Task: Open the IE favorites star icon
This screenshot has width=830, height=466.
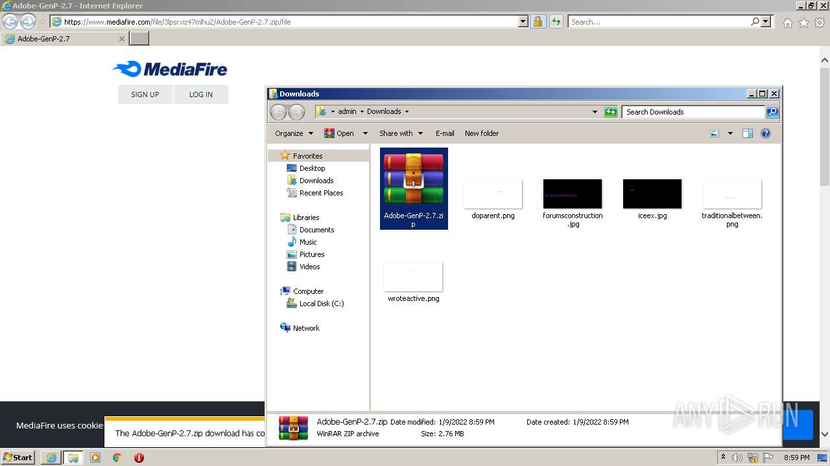Action: coord(803,23)
